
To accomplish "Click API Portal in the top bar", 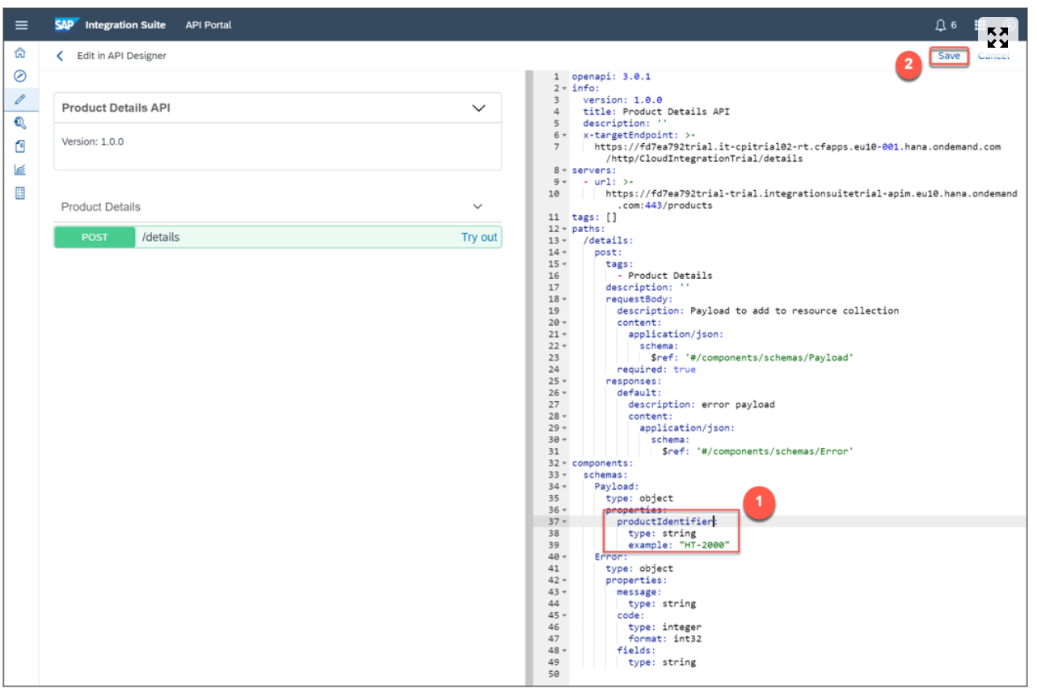I will 209,24.
